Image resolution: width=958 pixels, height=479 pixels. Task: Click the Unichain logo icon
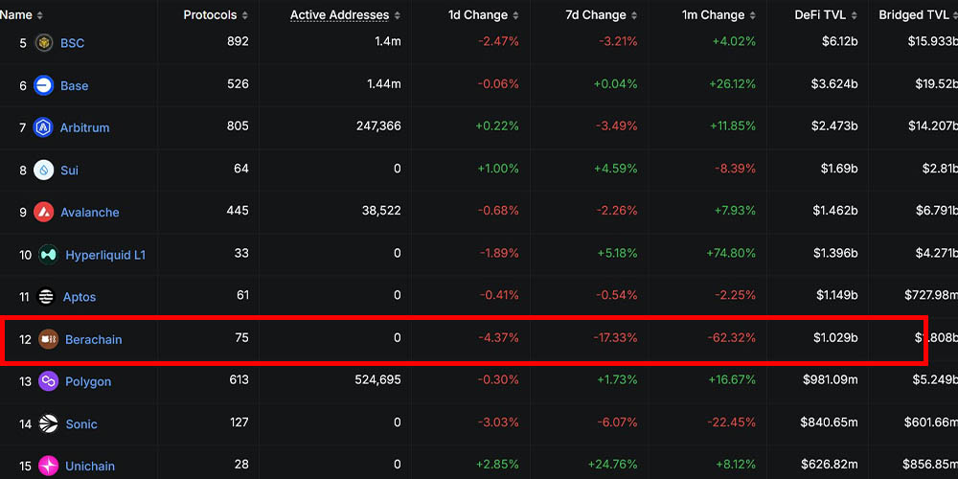click(48, 466)
